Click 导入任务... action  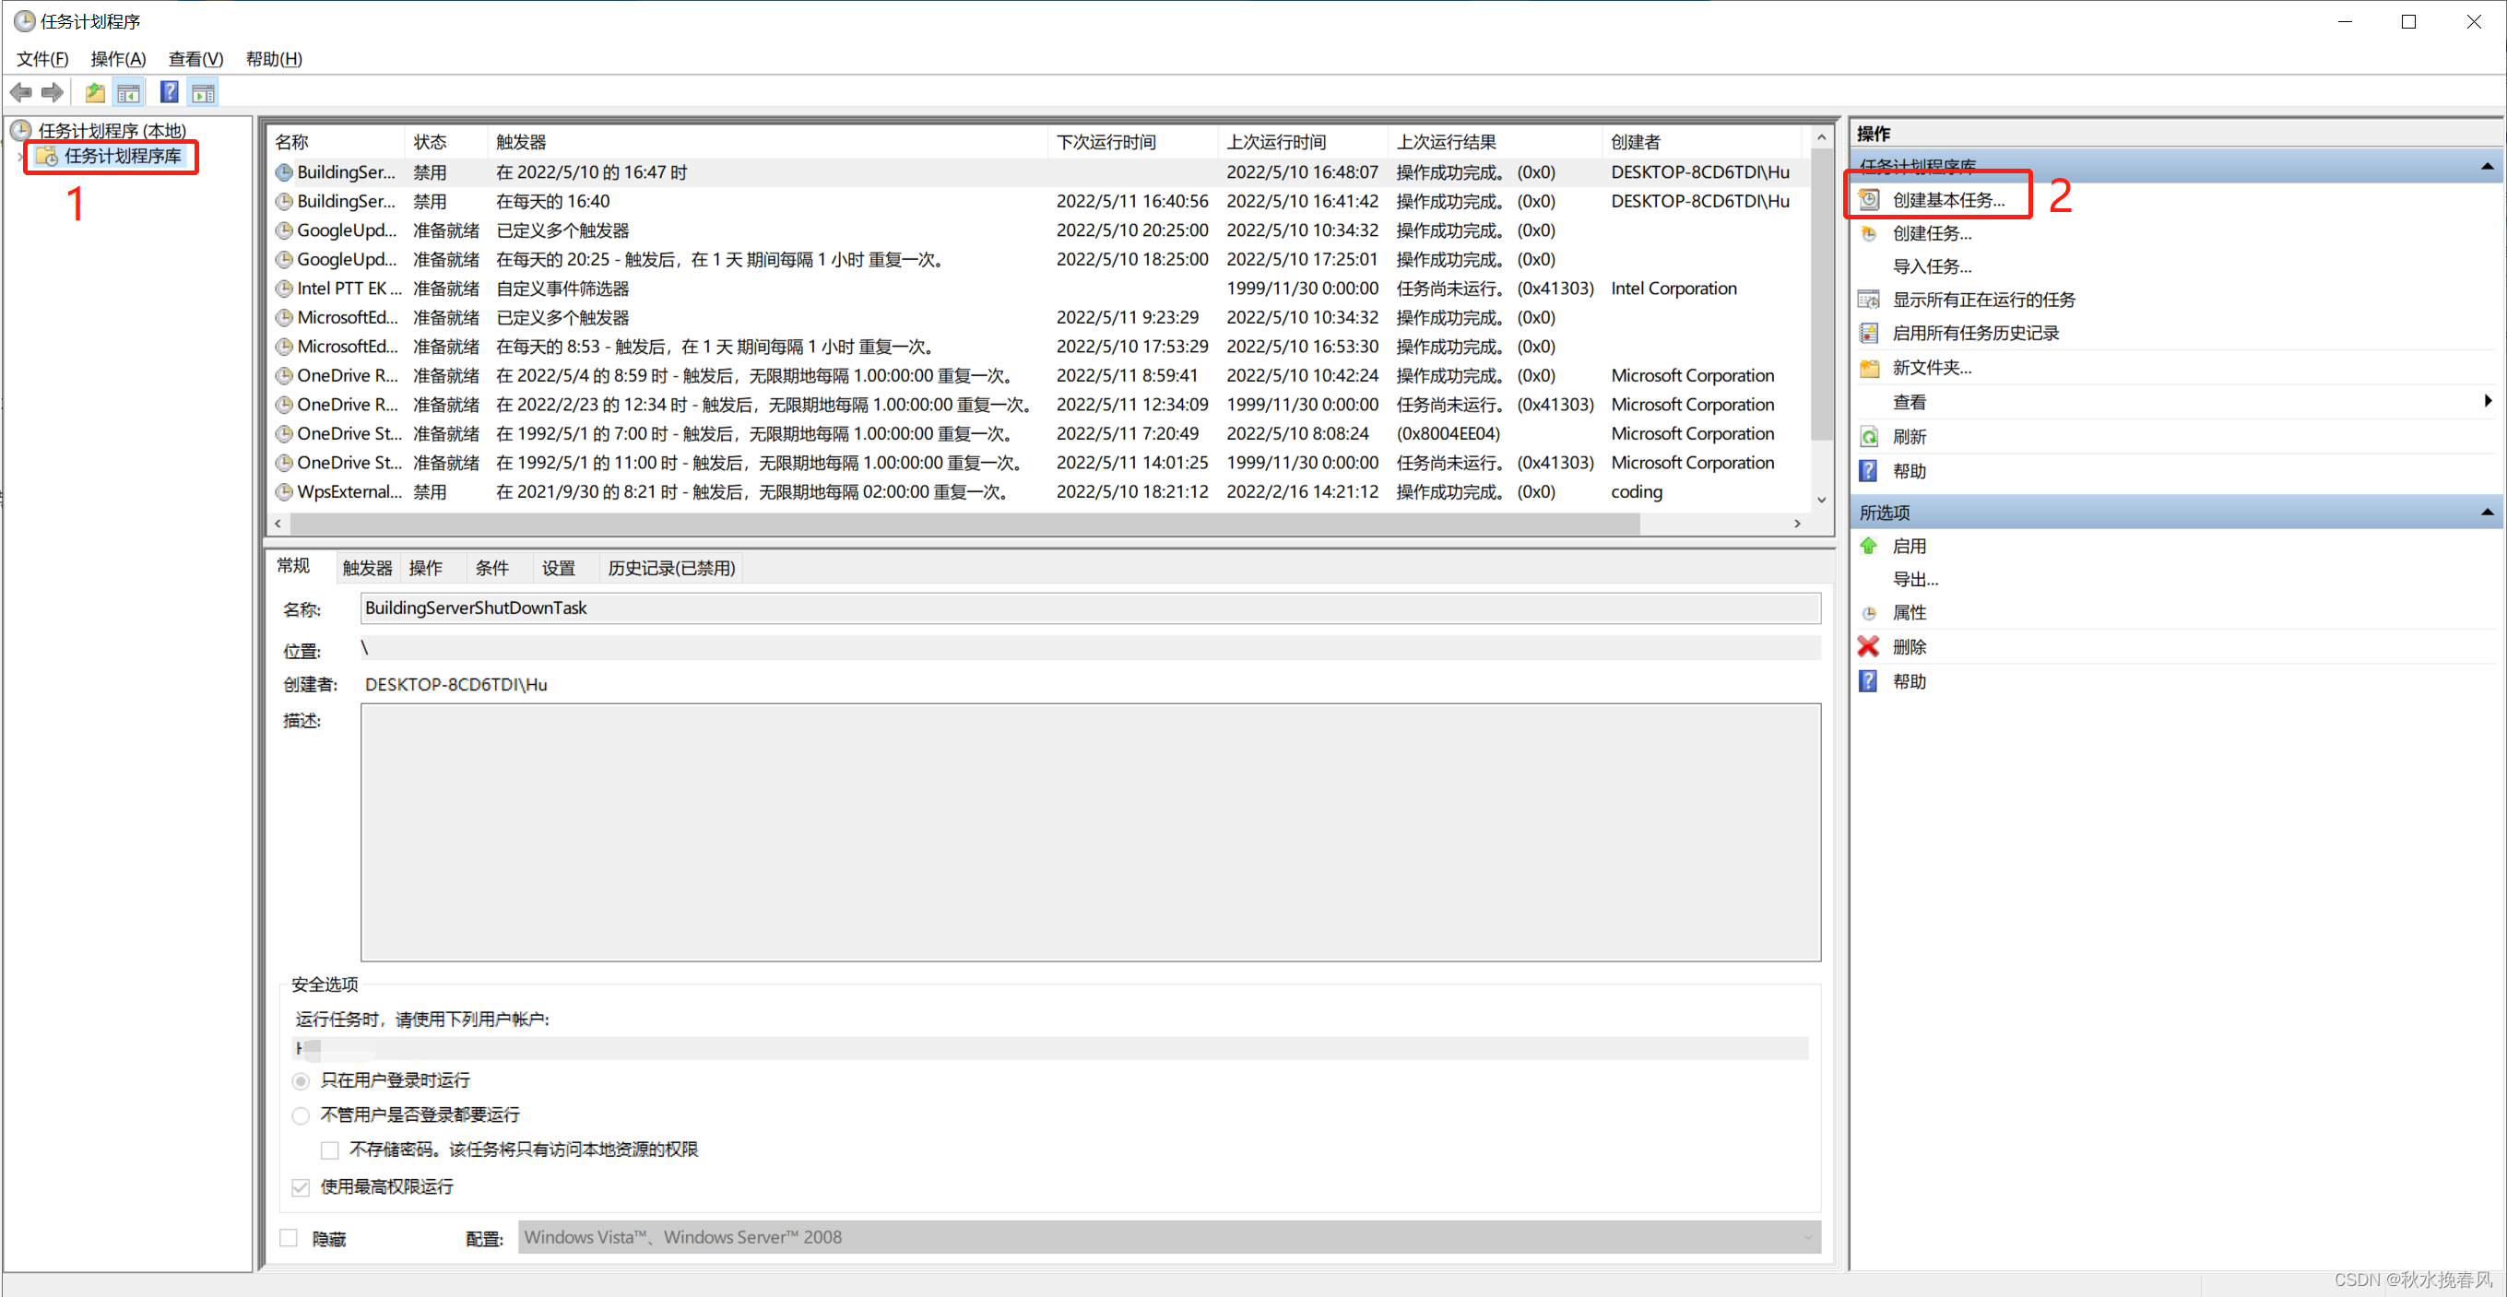1932,267
